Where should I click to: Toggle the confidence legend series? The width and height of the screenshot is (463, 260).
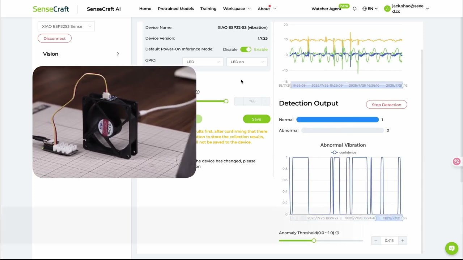344,152
